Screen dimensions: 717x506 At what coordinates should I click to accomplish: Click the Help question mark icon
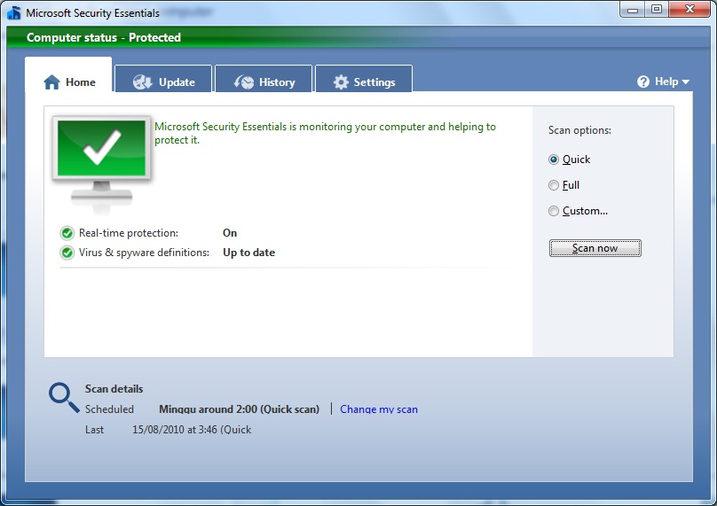coord(643,82)
